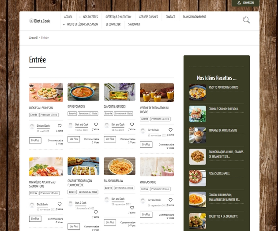Click Entrée tag on Dip de Poivrons card

coord(72,114)
